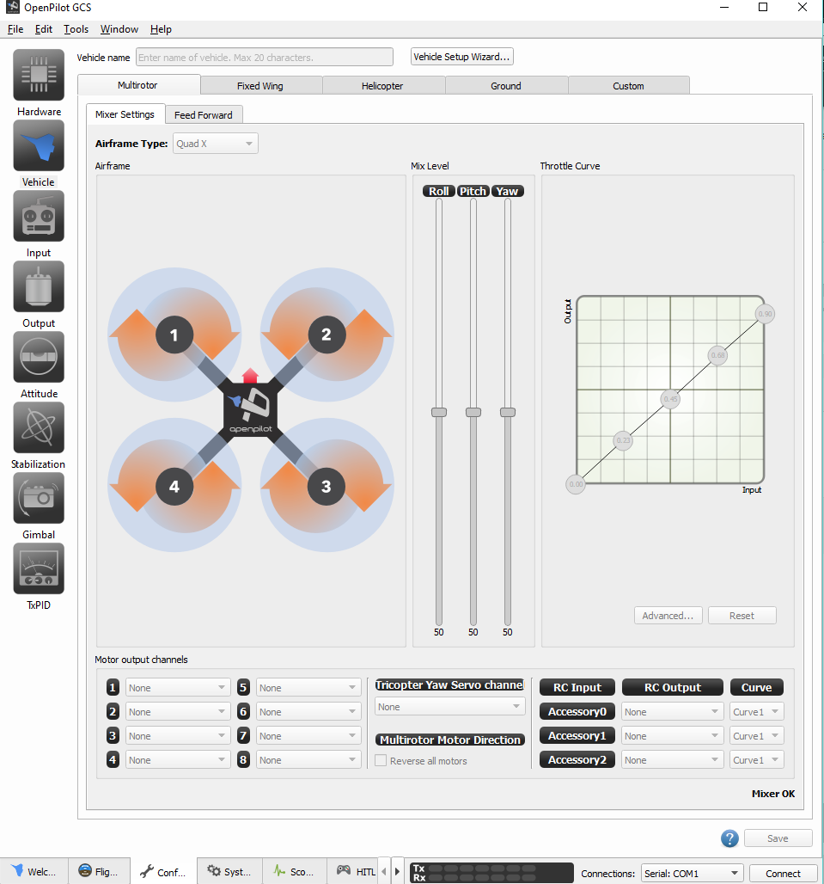Toggle Reverse all motors checkbox
This screenshot has height=884, width=824.
pyautogui.click(x=381, y=760)
